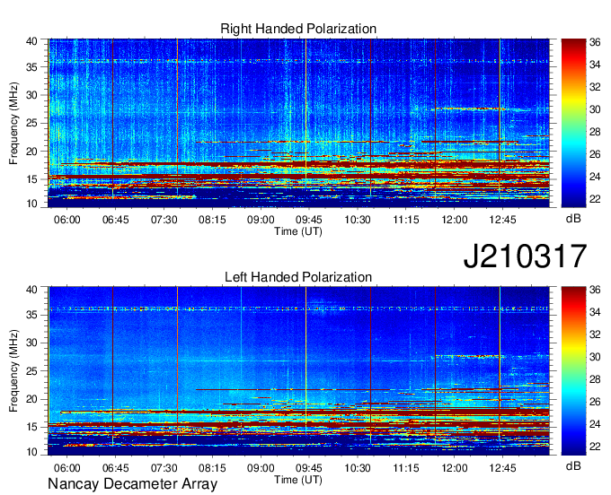Click 07:30 time tick of Right Handed plot
Image resolution: width=611 pixels, height=495 pixels.
coord(164,220)
